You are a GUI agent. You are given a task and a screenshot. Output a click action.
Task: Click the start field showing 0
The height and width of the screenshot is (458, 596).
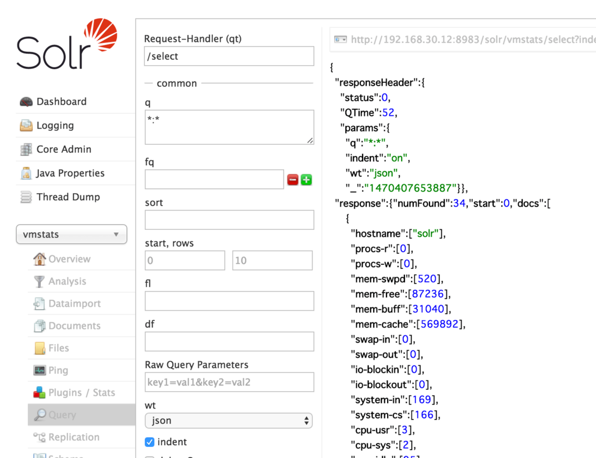(185, 260)
